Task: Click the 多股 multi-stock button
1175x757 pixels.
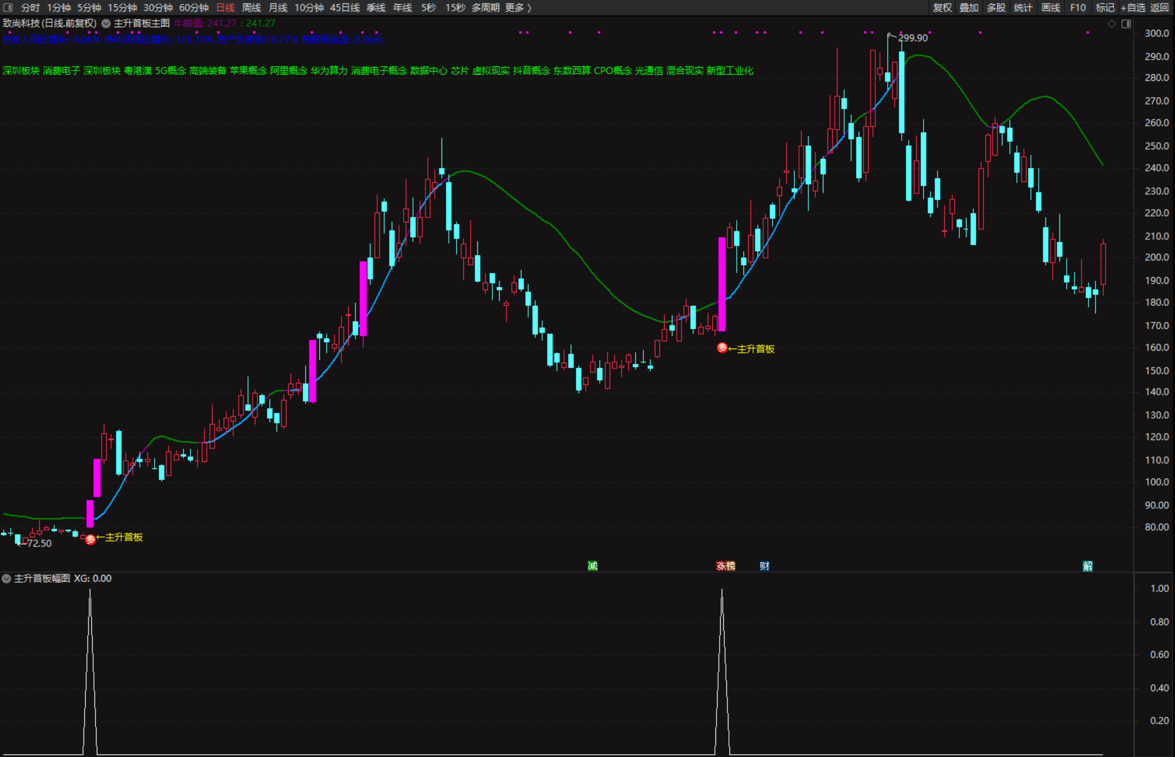Action: [x=996, y=7]
